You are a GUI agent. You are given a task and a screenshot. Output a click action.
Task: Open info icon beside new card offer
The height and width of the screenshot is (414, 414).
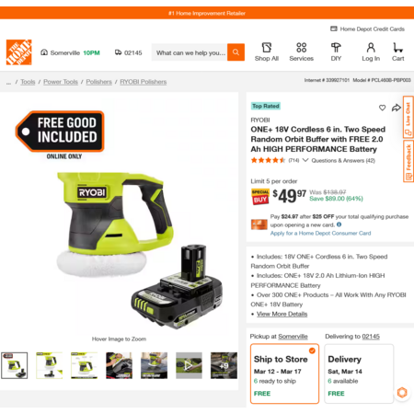point(339,224)
